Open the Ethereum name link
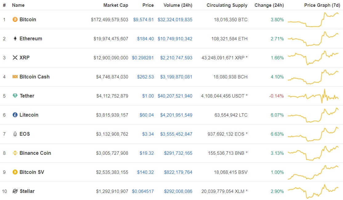This screenshot has width=343, height=200. coord(31,39)
